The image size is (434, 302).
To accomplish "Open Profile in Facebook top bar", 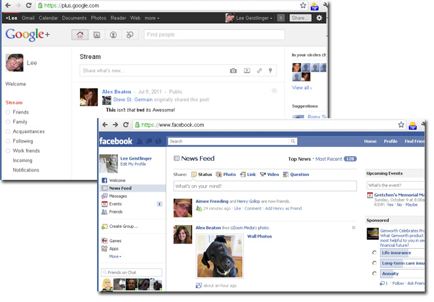I will 390,141.
